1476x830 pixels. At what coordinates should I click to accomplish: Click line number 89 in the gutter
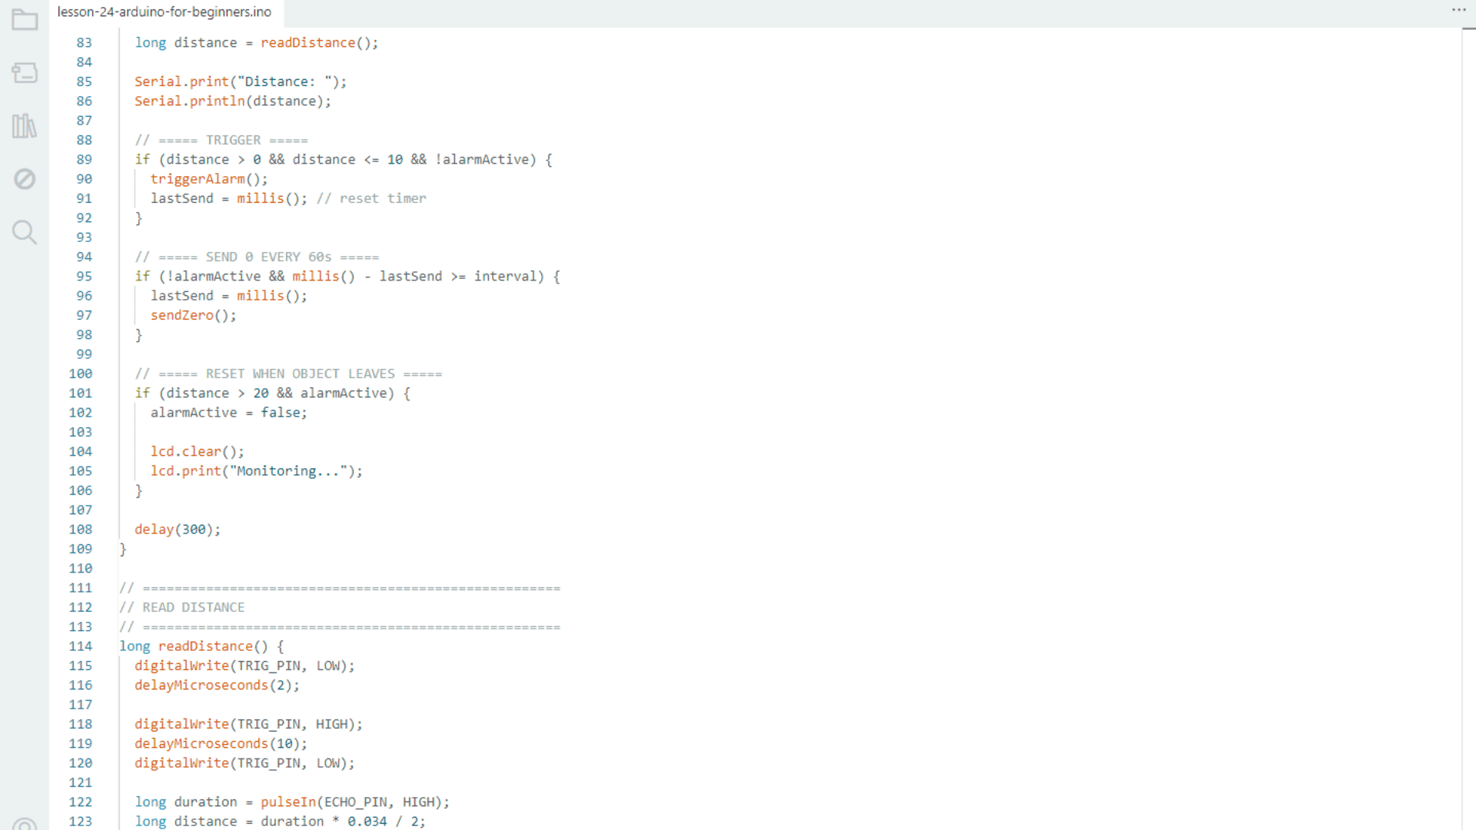pos(84,160)
